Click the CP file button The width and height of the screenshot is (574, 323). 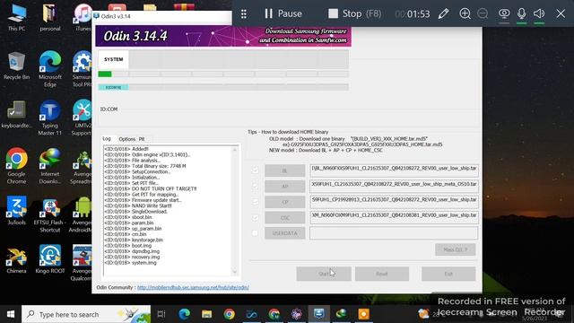[285, 202]
